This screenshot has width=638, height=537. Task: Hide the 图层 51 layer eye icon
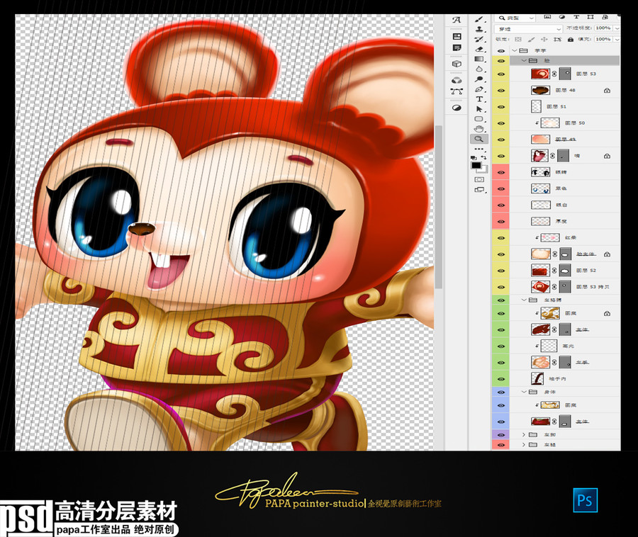pyautogui.click(x=501, y=106)
